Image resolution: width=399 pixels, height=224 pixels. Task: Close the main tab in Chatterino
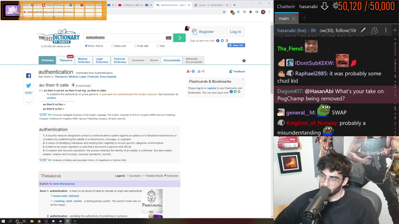[x=294, y=19]
